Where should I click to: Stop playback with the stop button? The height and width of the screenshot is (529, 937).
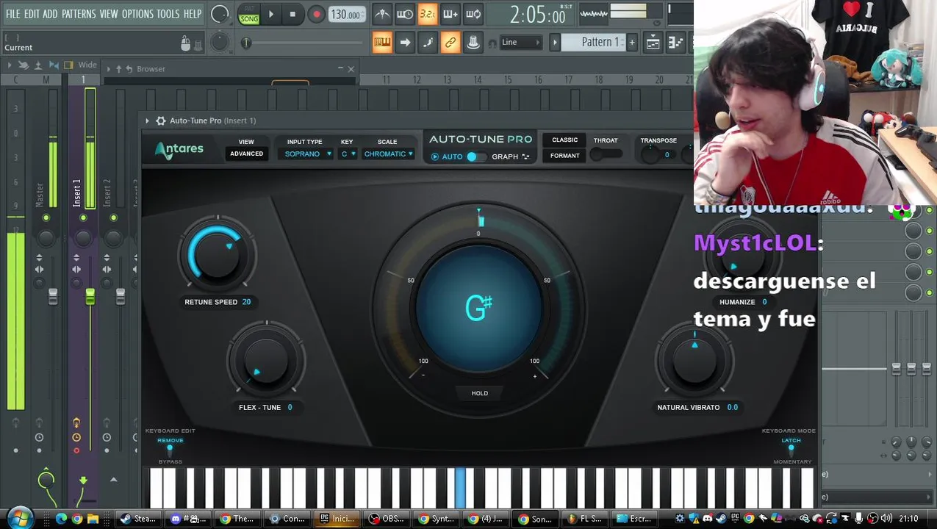tap(292, 14)
